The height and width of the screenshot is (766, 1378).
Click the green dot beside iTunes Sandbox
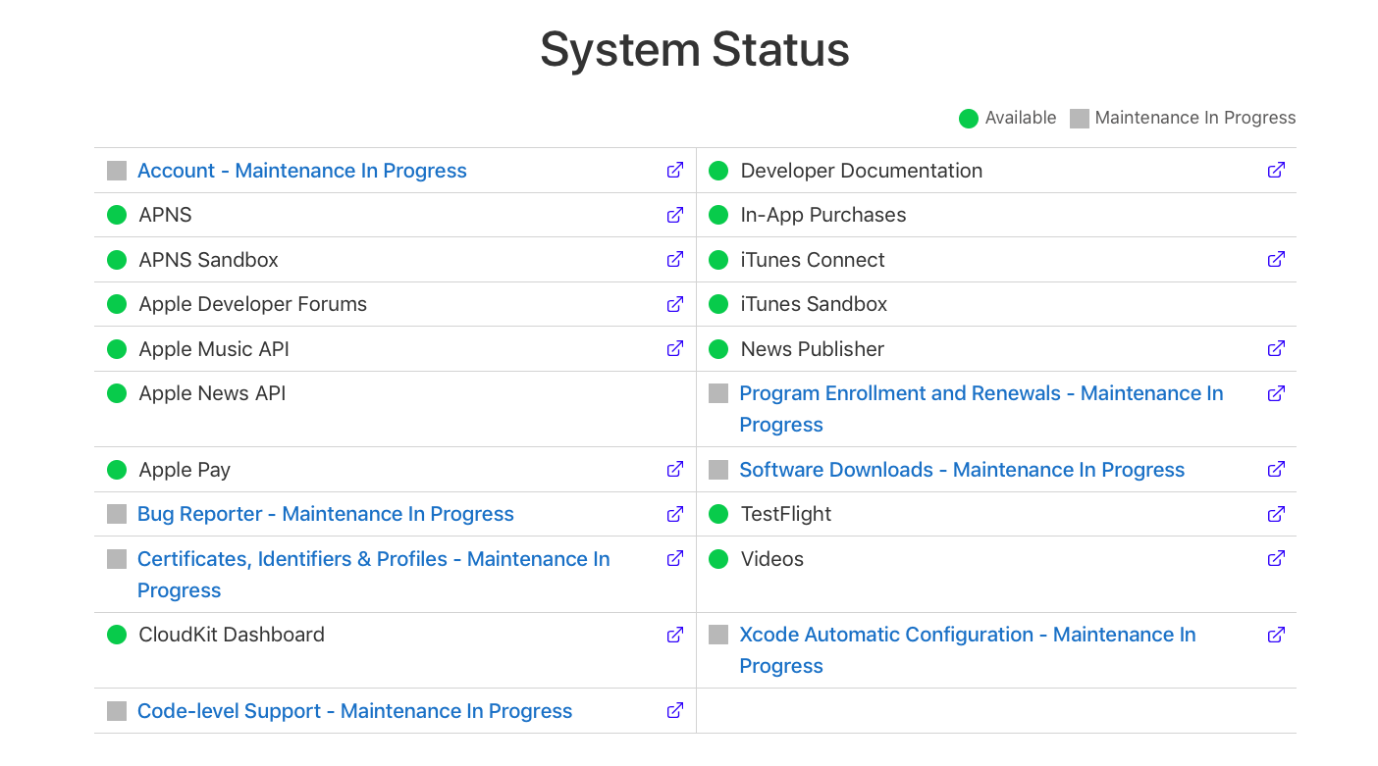click(718, 304)
